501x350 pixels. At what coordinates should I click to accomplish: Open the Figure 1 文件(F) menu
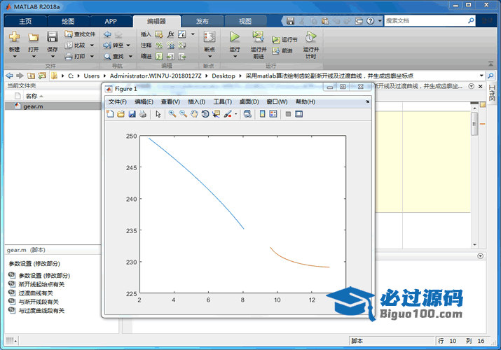[118, 101]
